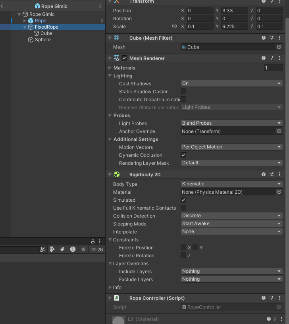Expand the Info foldout

110,287
